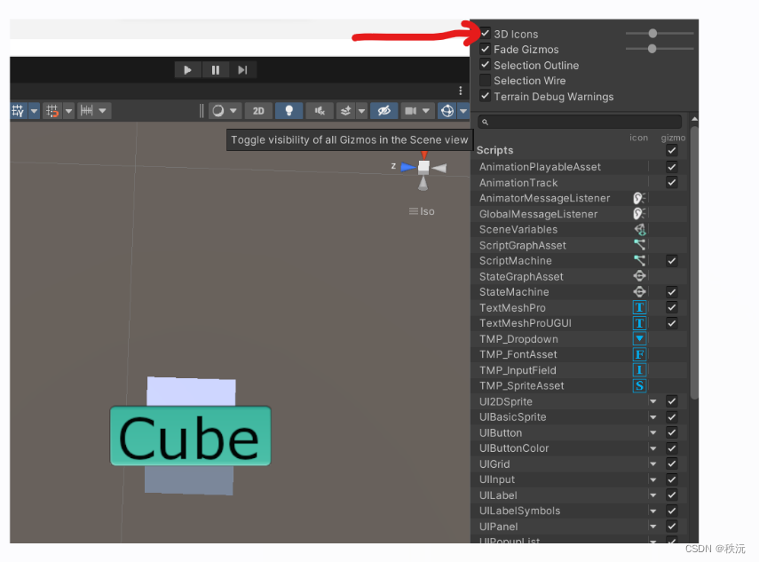Click the TextMeshProUGUI T icon

pyautogui.click(x=639, y=323)
